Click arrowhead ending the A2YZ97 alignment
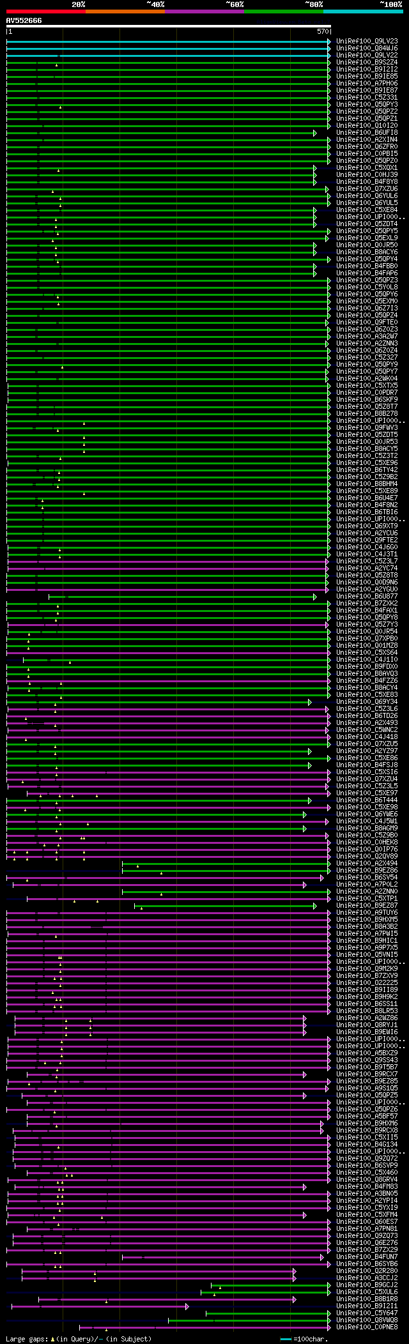Image resolution: width=409 pixels, height=1344 pixels. 310,751
